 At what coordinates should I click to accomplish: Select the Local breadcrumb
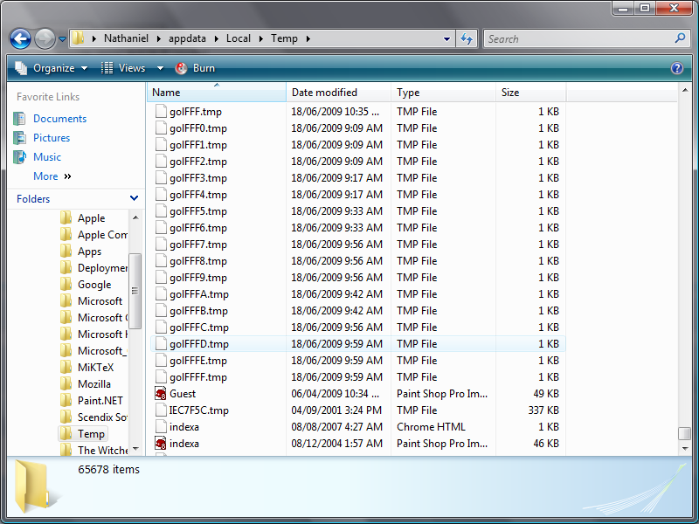pos(239,38)
